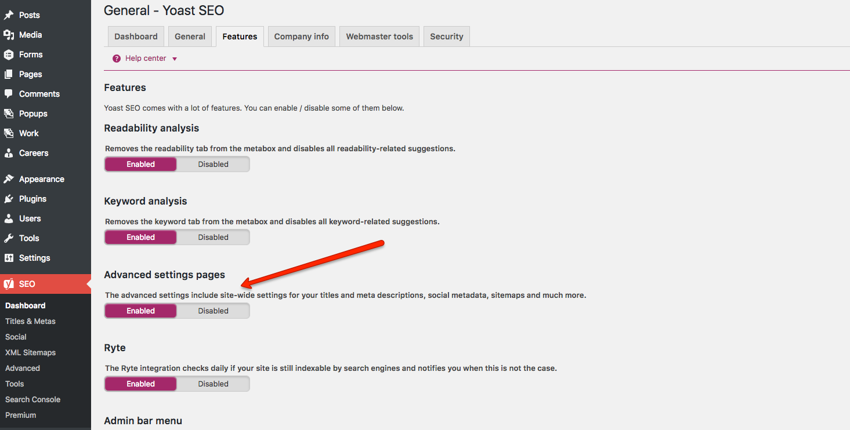
Task: Open Titles & Metas submenu
Action: tap(30, 321)
